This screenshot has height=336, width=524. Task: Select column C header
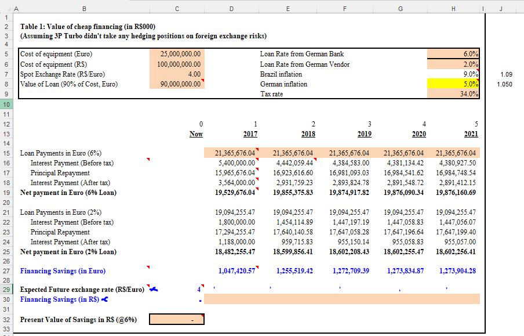click(177, 9)
